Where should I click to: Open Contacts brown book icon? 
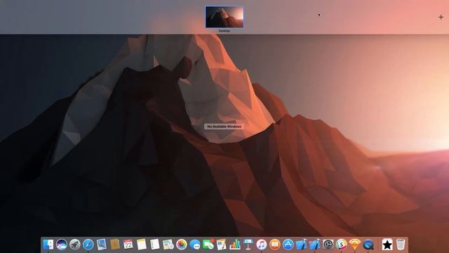pyautogui.click(x=115, y=245)
